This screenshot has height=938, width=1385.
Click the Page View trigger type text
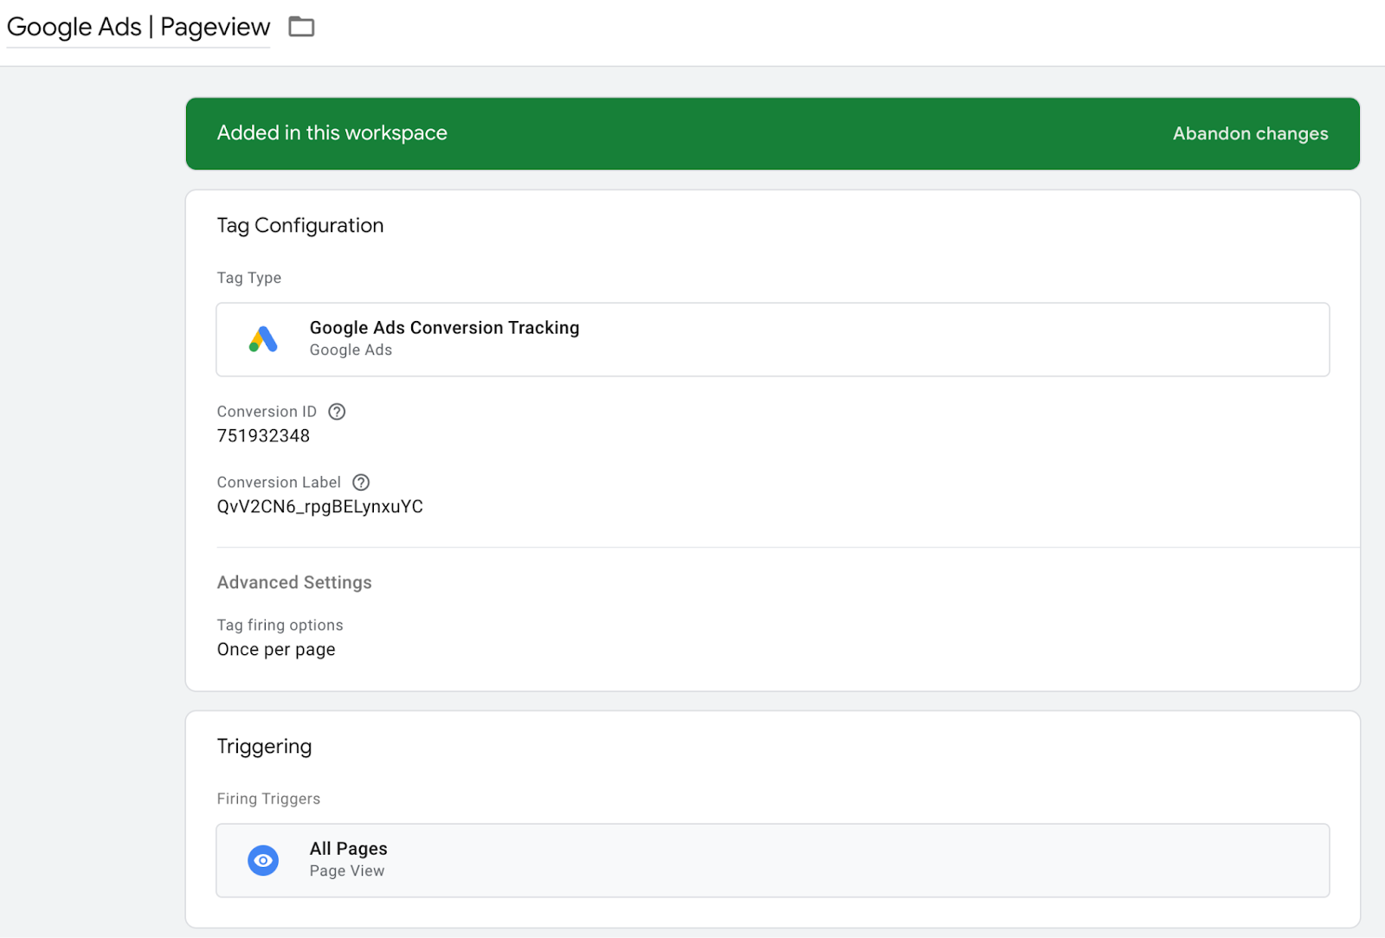click(x=347, y=871)
